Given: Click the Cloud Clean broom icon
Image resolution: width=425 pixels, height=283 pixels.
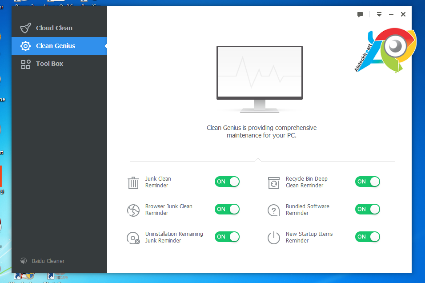Looking at the screenshot, I should 26,28.
